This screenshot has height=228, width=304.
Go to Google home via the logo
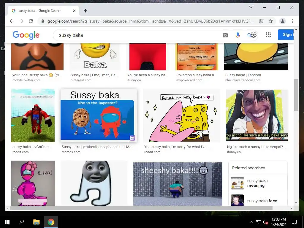click(x=26, y=35)
